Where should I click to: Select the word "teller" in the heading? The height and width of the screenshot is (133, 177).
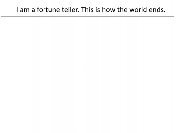70,10
